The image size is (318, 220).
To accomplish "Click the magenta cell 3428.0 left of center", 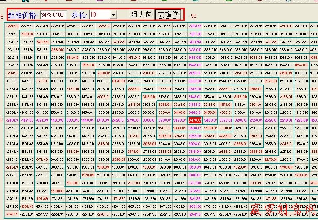I will pyautogui.click(x=179, y=120).
